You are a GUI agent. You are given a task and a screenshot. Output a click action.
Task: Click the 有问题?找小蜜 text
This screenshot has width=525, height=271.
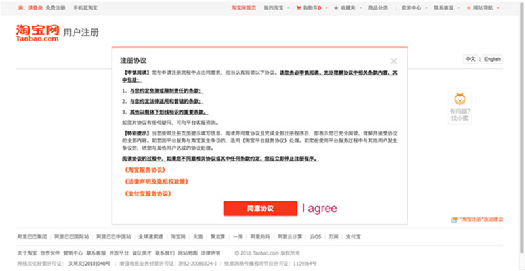[x=460, y=115]
